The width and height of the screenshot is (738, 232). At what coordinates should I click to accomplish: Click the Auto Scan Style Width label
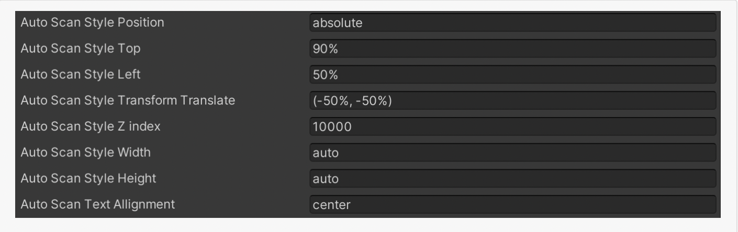click(x=85, y=153)
